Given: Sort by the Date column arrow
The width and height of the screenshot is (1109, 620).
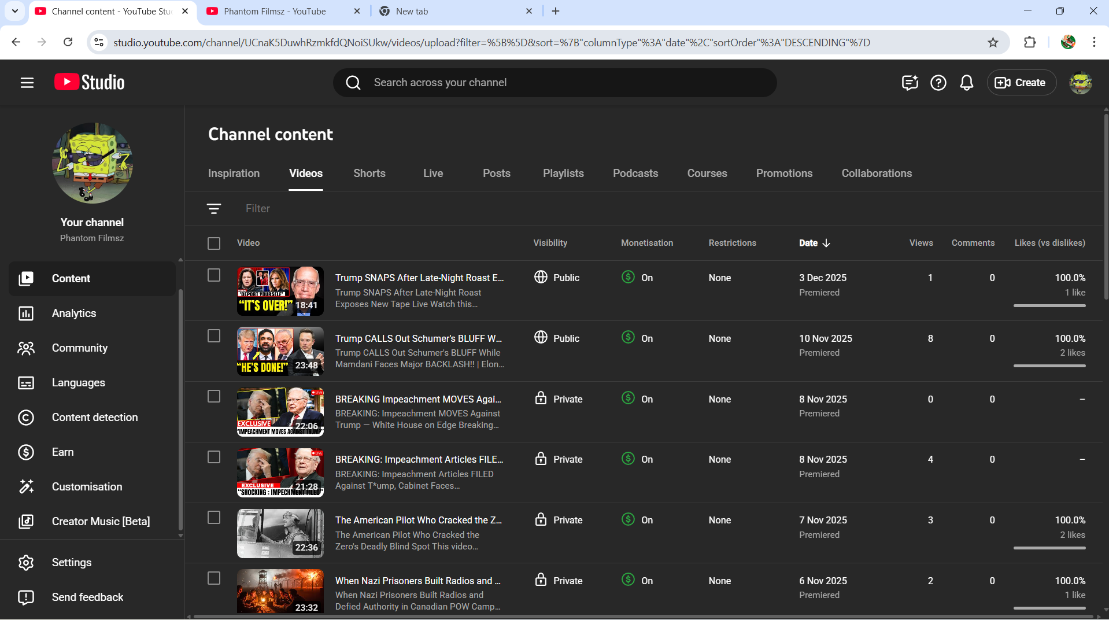Looking at the screenshot, I should [826, 243].
